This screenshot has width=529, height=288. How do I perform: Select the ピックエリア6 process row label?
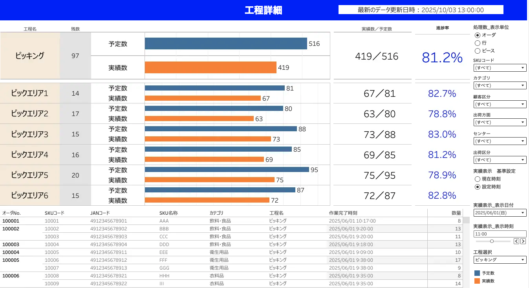[30, 196]
